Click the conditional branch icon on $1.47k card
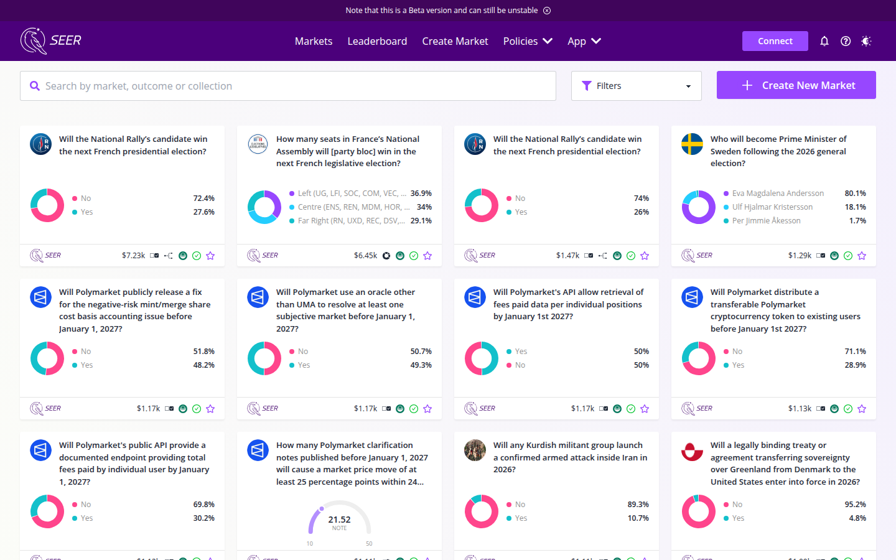The width and height of the screenshot is (896, 560). click(603, 256)
